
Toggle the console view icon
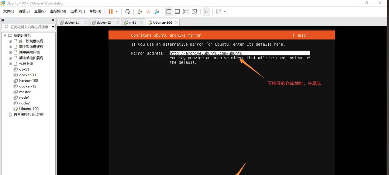tap(206, 12)
